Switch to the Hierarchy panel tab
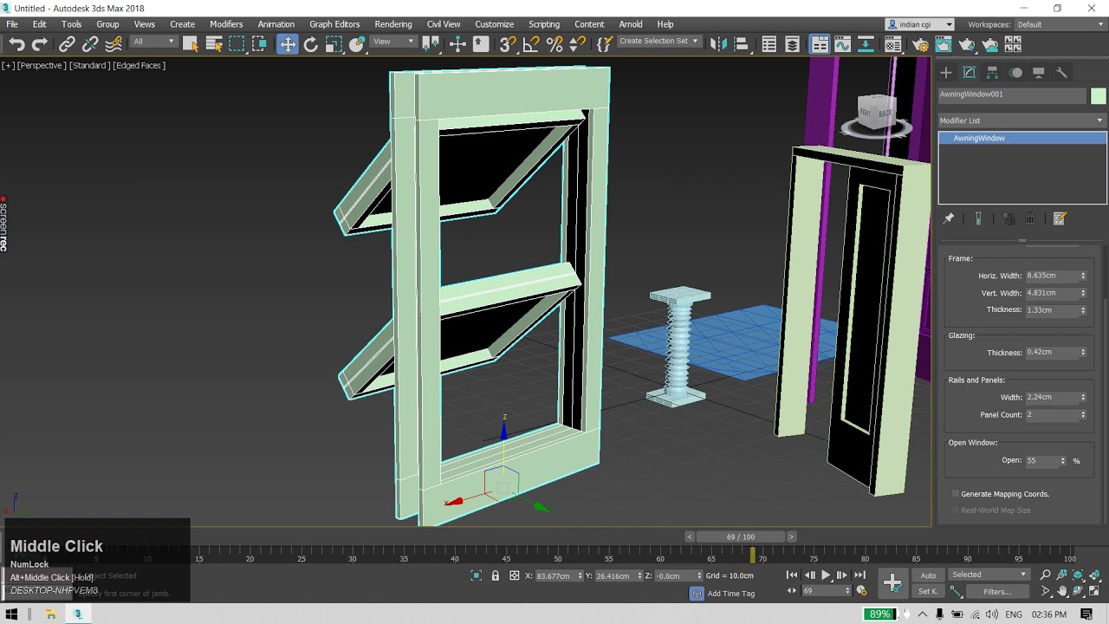This screenshot has width=1109, height=624. point(992,73)
